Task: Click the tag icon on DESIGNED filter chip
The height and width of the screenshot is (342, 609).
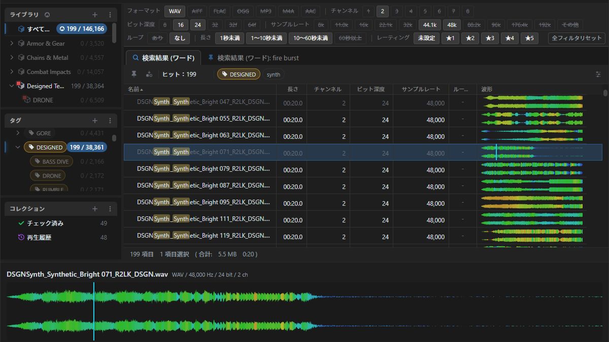Action: coord(225,74)
